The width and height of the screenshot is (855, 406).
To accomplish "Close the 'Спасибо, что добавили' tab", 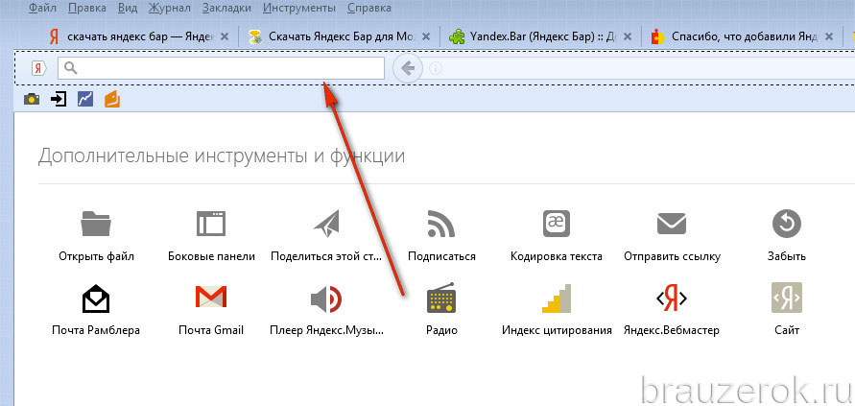I will [829, 36].
